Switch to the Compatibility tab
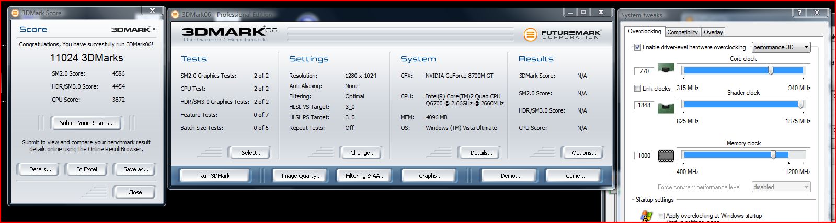Screen dimensions: 836x223 [x=682, y=32]
